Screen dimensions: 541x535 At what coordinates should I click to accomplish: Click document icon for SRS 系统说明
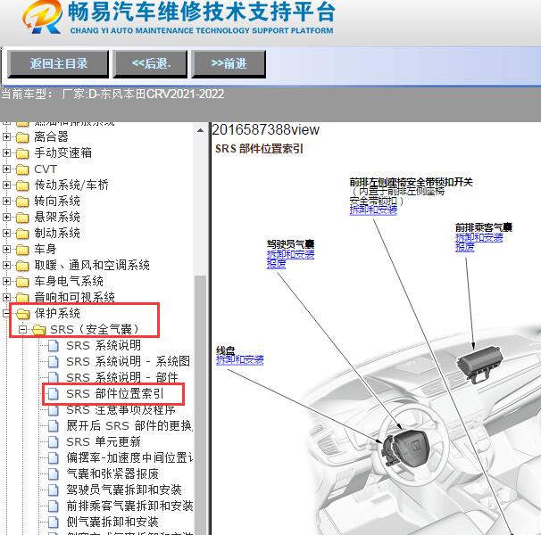coord(54,345)
